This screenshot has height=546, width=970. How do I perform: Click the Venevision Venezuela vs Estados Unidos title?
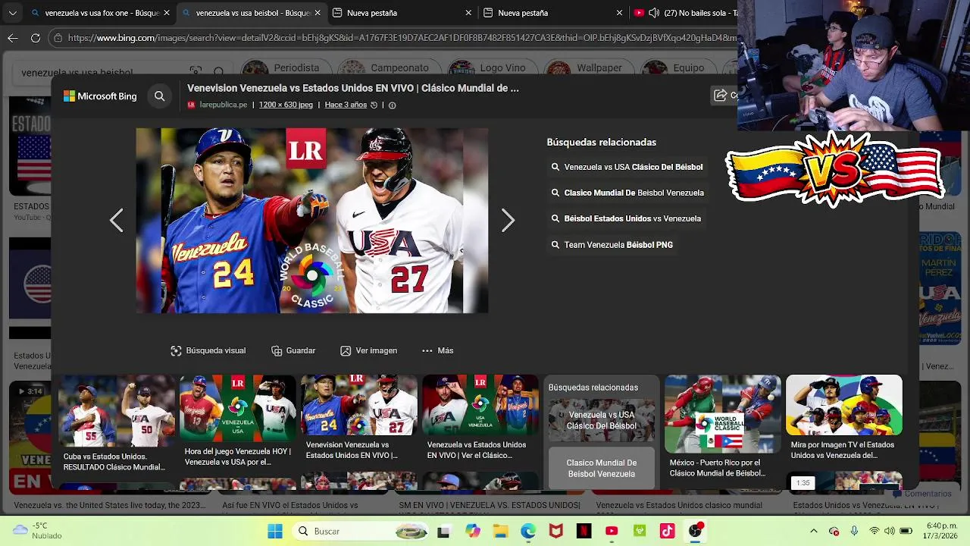pos(353,88)
